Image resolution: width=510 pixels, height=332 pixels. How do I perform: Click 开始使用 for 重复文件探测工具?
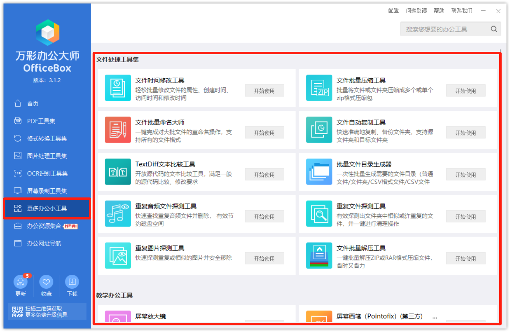click(x=466, y=217)
